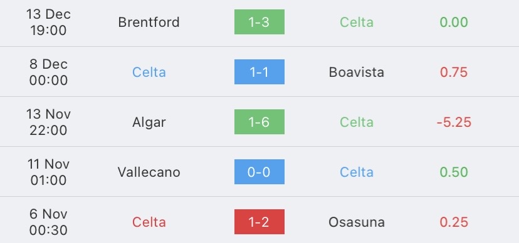The height and width of the screenshot is (243, 519).
Task: Click Celta in the Brentford match row
Action: [x=357, y=22]
